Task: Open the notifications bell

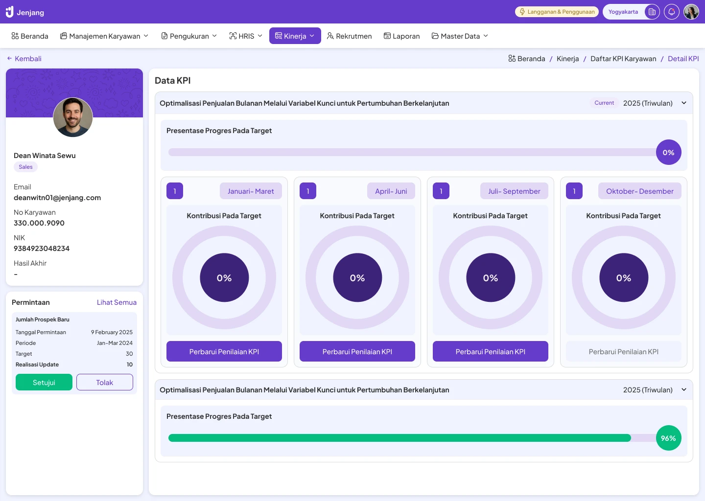Action: pyautogui.click(x=671, y=12)
